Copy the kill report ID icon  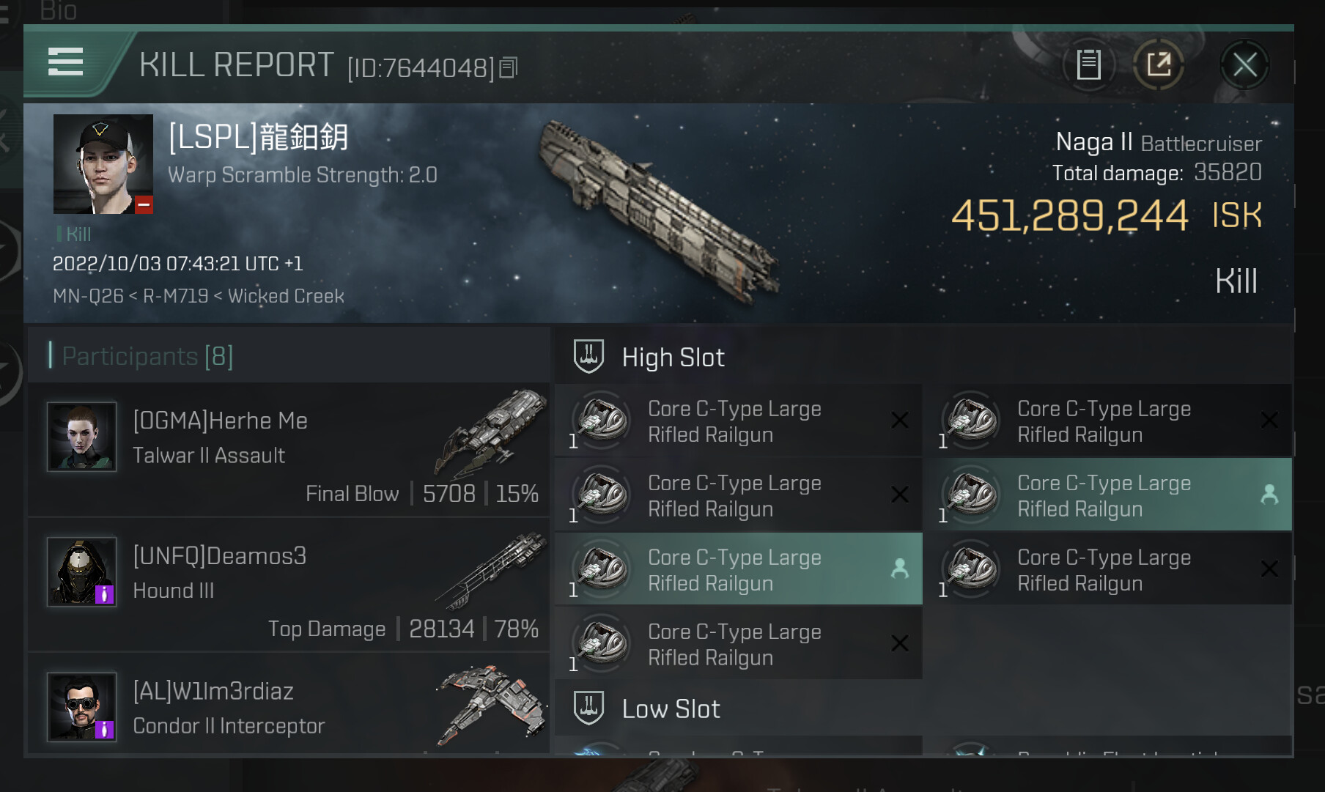coord(509,68)
